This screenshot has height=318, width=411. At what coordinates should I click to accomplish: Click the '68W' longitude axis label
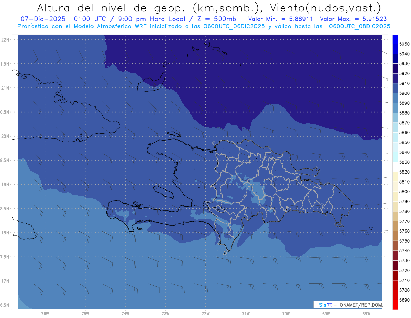tap(366, 313)
